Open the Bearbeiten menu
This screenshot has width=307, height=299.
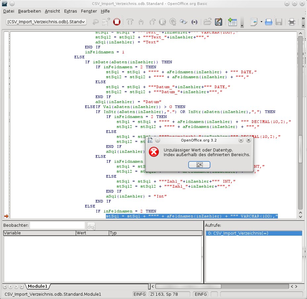pos(29,11)
